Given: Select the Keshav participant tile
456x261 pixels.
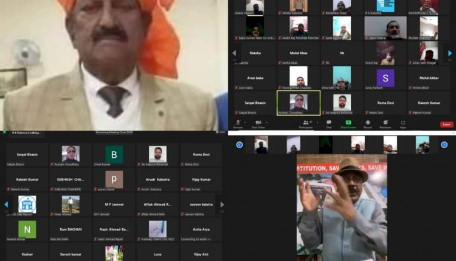Looking at the screenshot, I should [27, 252].
